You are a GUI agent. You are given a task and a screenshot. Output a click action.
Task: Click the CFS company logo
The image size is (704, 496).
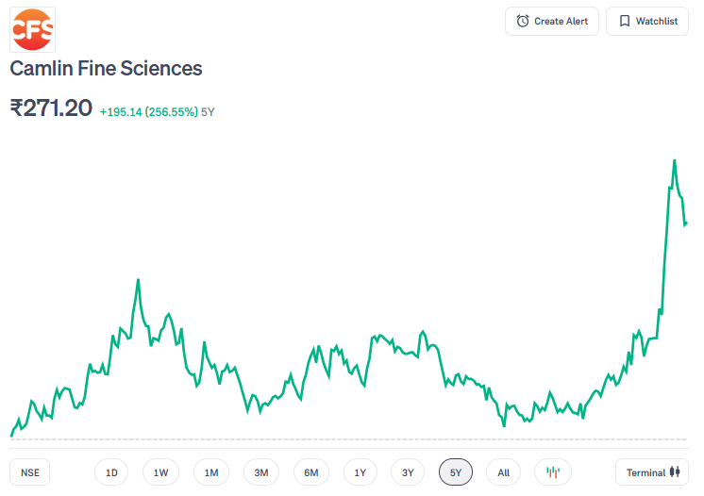tap(32, 29)
